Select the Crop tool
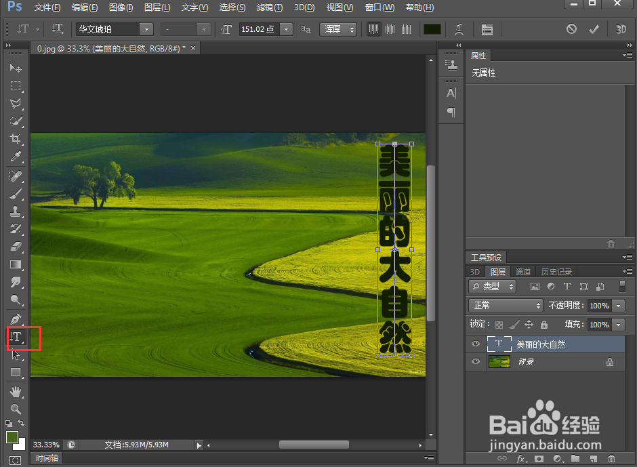 (16, 139)
